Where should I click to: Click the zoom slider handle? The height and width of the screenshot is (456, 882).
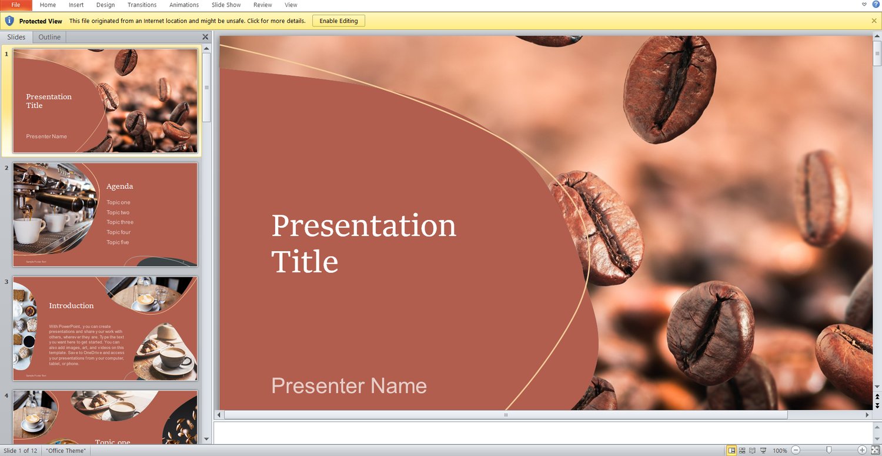pyautogui.click(x=829, y=451)
